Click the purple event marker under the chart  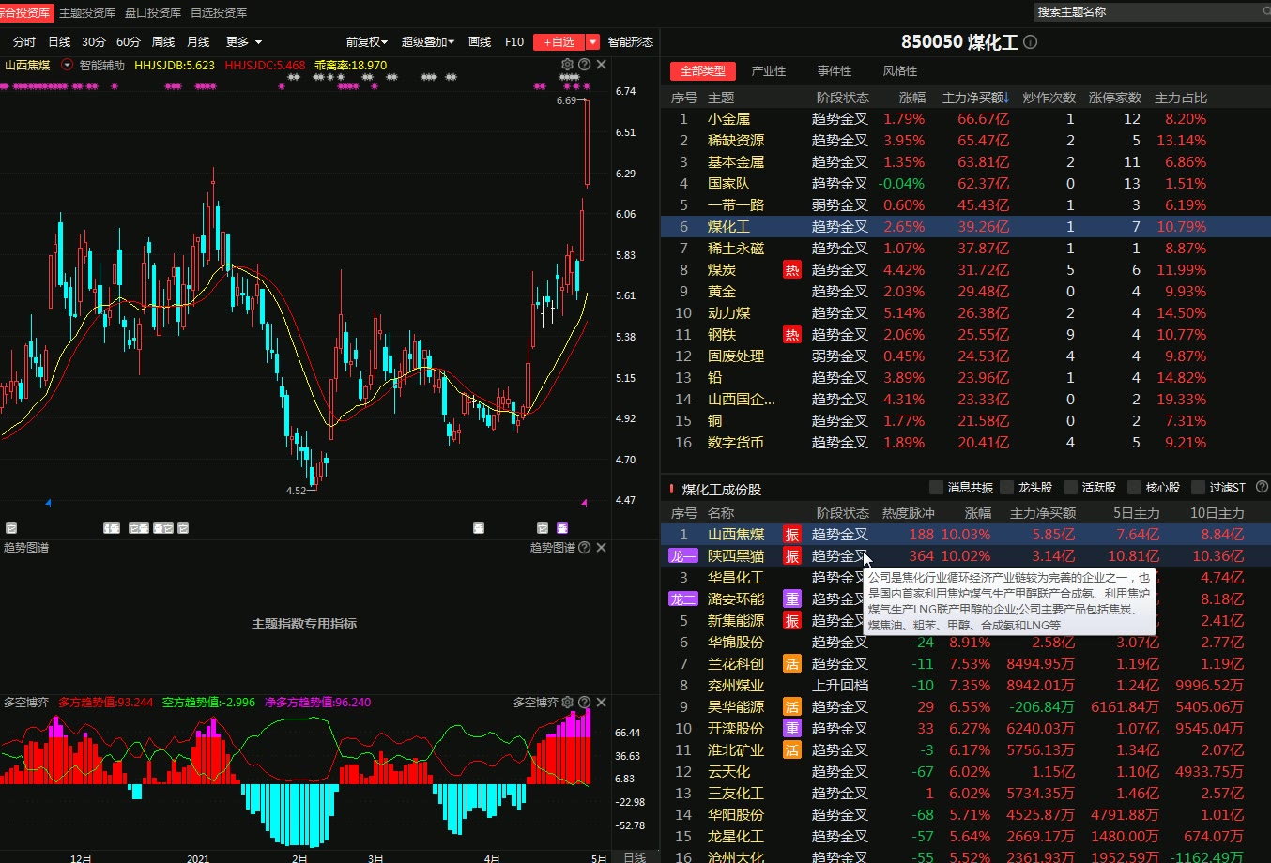[x=562, y=528]
